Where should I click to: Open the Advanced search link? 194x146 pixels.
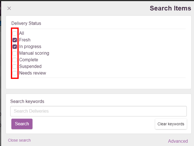coord(178,141)
